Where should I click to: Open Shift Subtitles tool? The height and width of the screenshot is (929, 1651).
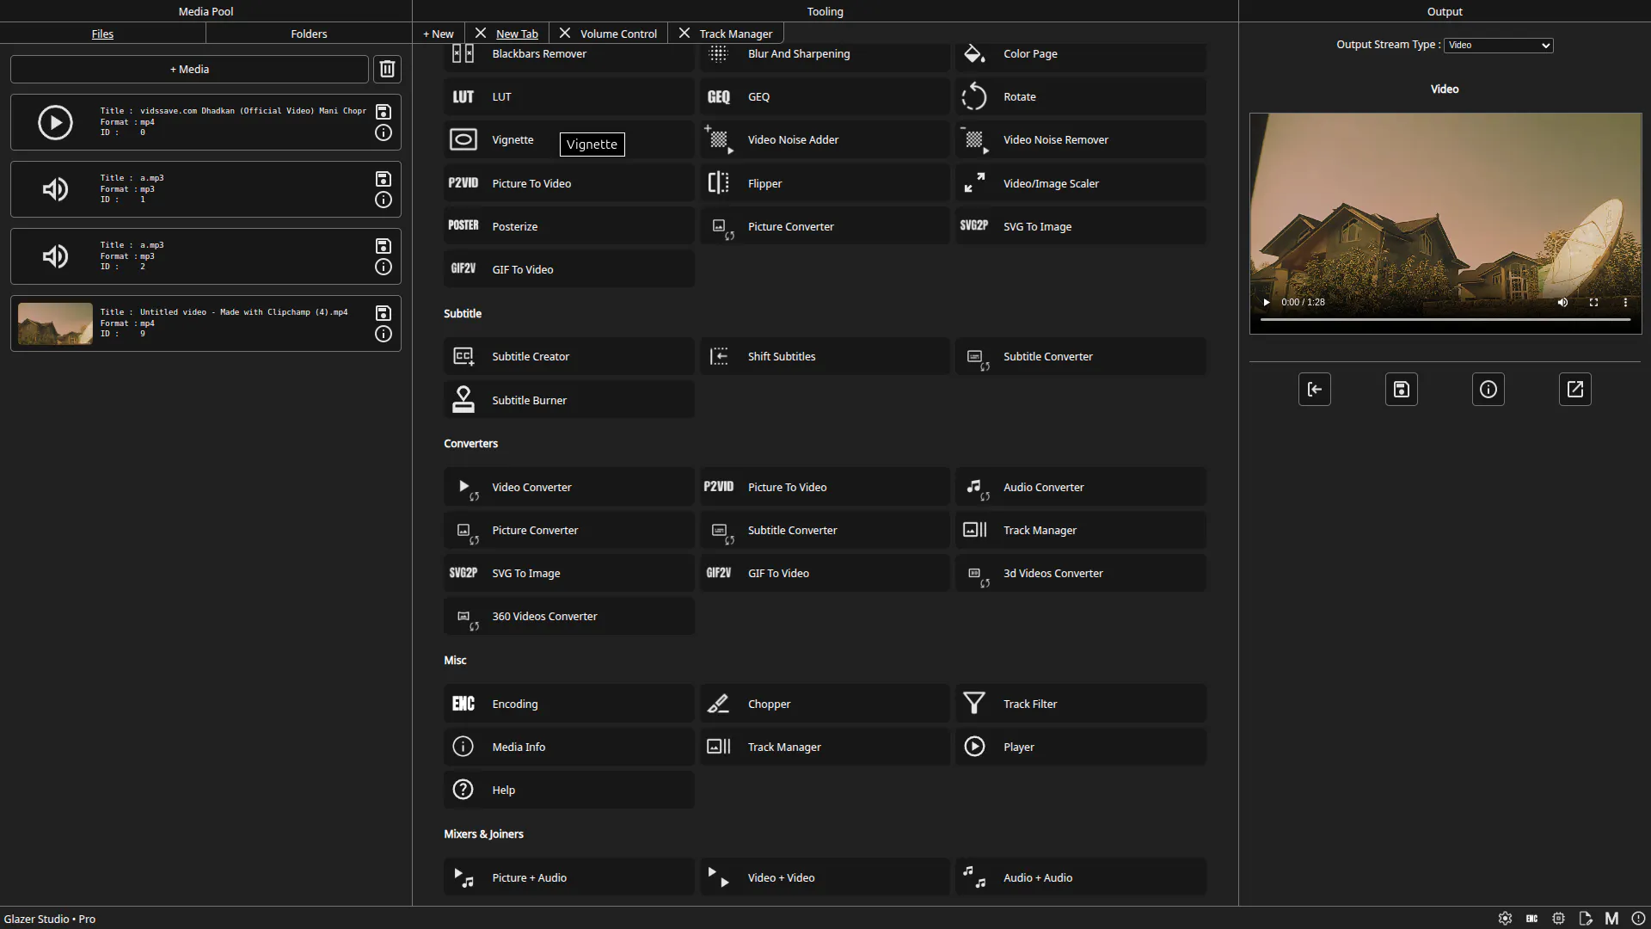pos(824,356)
